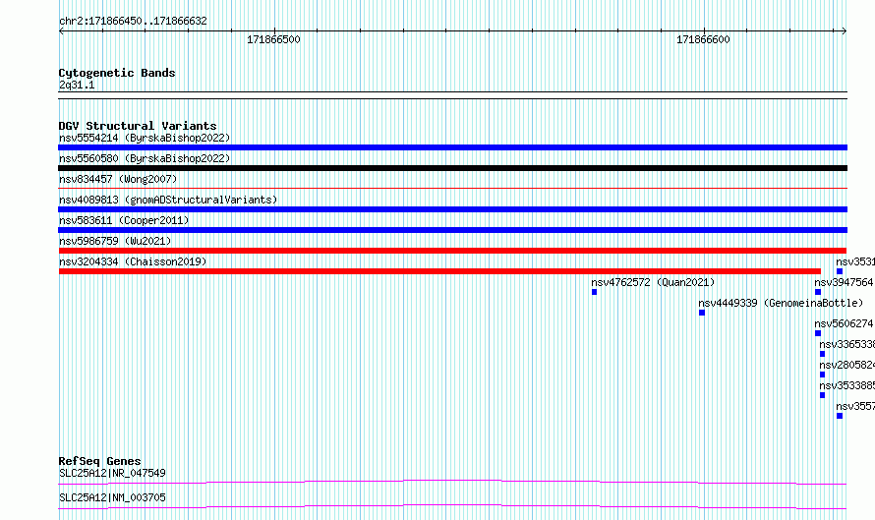Click the nsv834457 (Wong2007) label
This screenshot has width=875, height=520.
coord(118,179)
